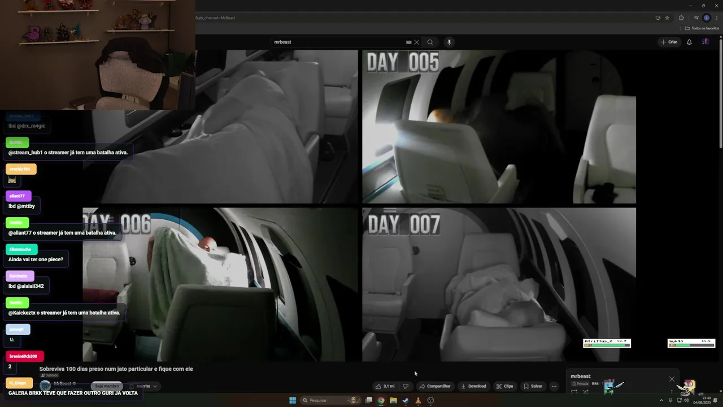Click chat message 'lbd @alaiall342'

click(26, 286)
